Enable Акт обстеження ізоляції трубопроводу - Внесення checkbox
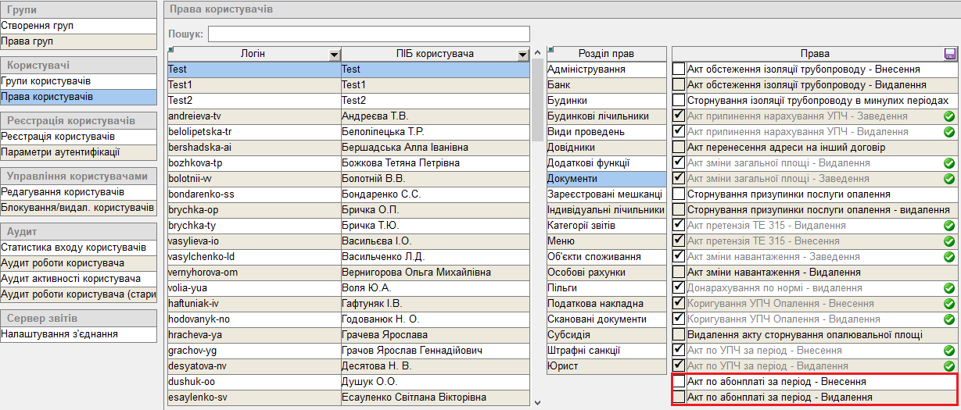 679,70
